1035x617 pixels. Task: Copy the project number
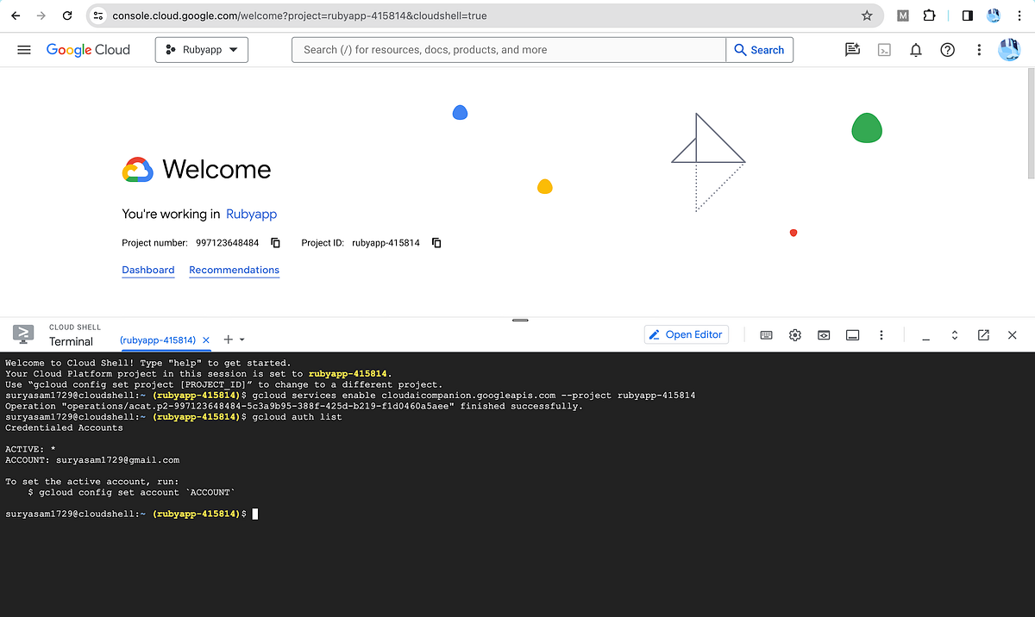[x=274, y=243]
